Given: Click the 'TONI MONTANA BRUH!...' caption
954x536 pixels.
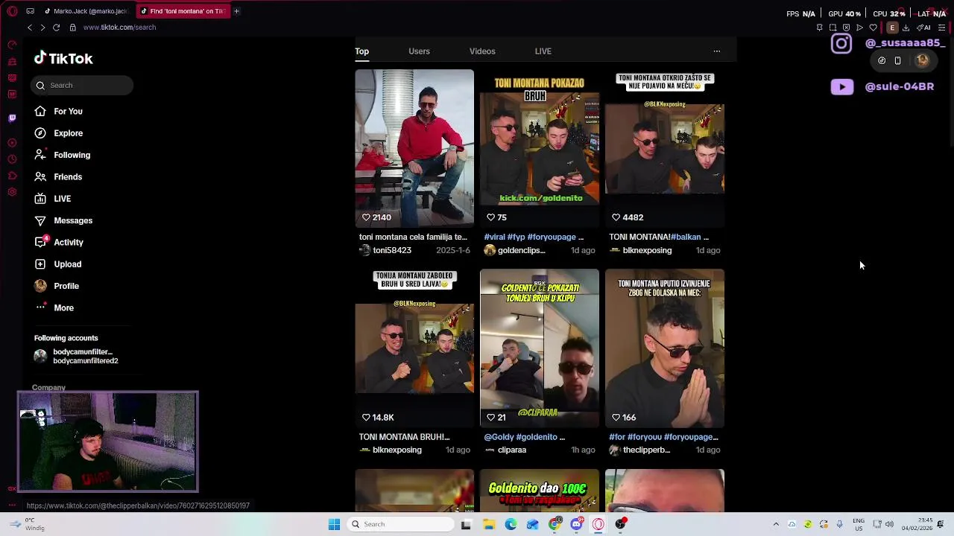Looking at the screenshot, I should tap(404, 437).
